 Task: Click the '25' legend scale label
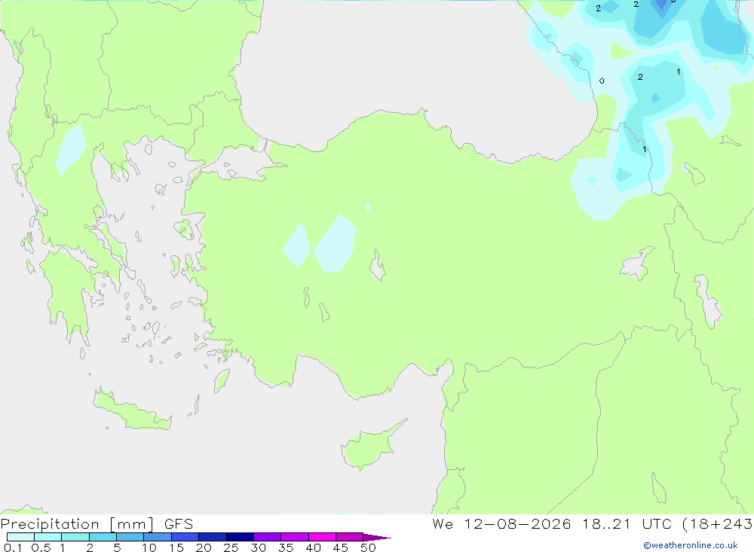[x=231, y=547]
